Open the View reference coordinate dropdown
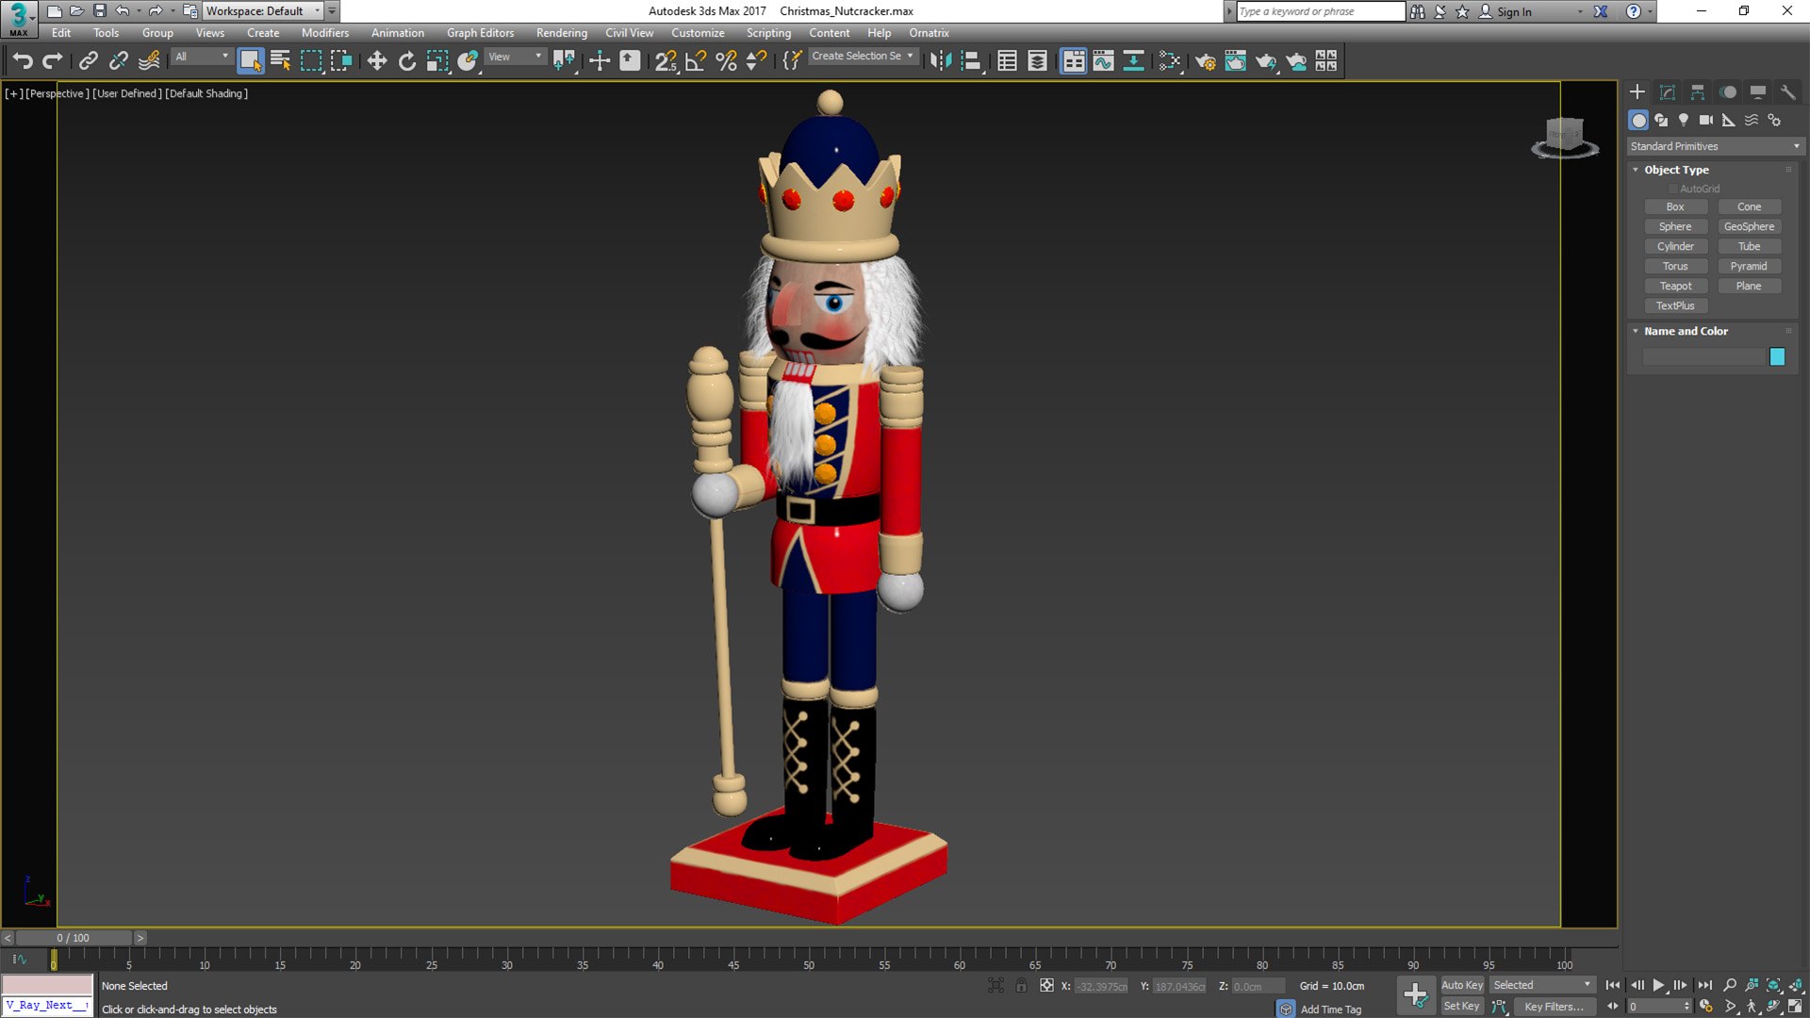The height and width of the screenshot is (1018, 1810). click(515, 57)
